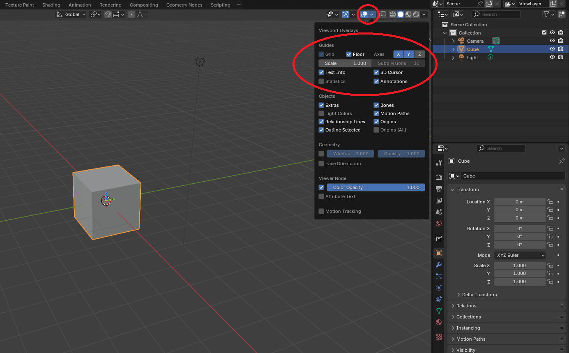Screen dimensions: 569x353
Task: Click the outliner Search field
Action: (496, 14)
